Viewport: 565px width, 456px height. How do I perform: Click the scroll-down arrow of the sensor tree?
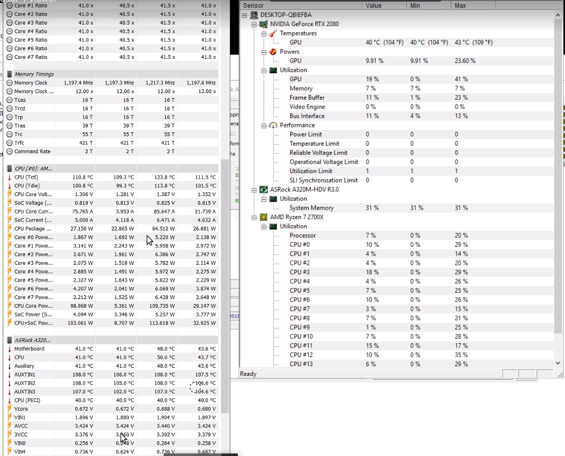click(558, 363)
